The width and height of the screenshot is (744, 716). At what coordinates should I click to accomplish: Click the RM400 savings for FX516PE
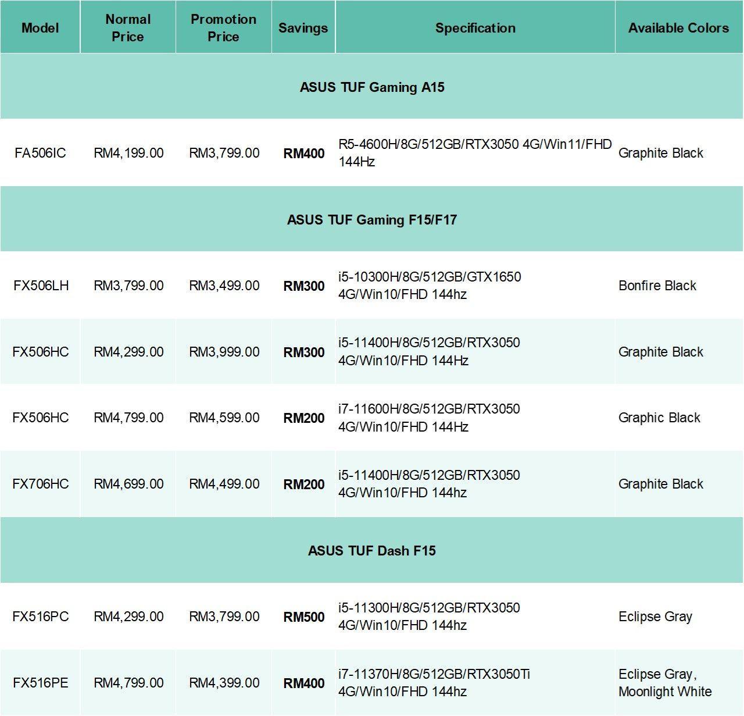click(x=304, y=683)
